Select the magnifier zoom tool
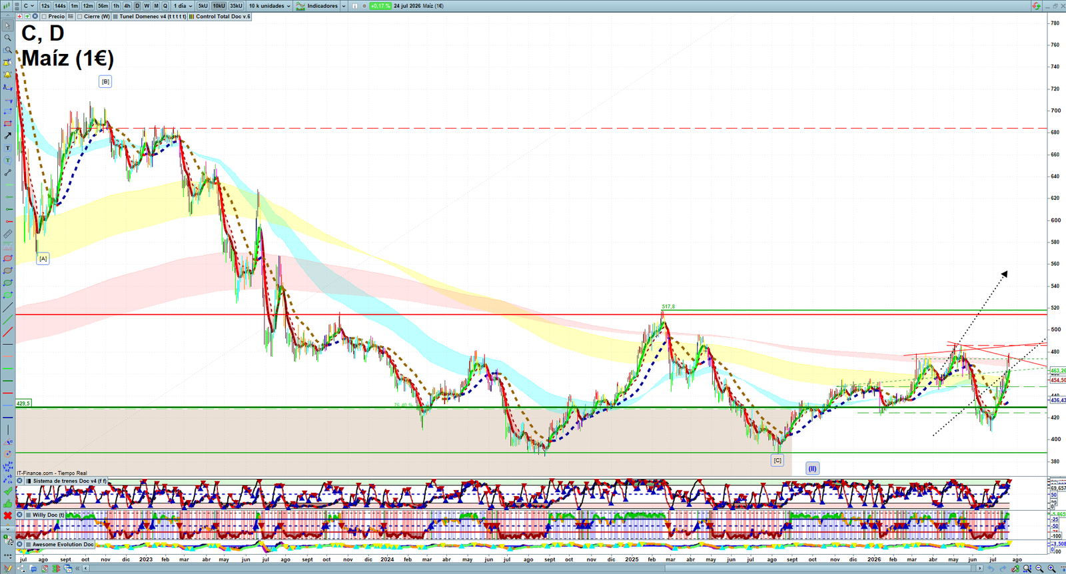The width and height of the screenshot is (1066, 574). 7,38
